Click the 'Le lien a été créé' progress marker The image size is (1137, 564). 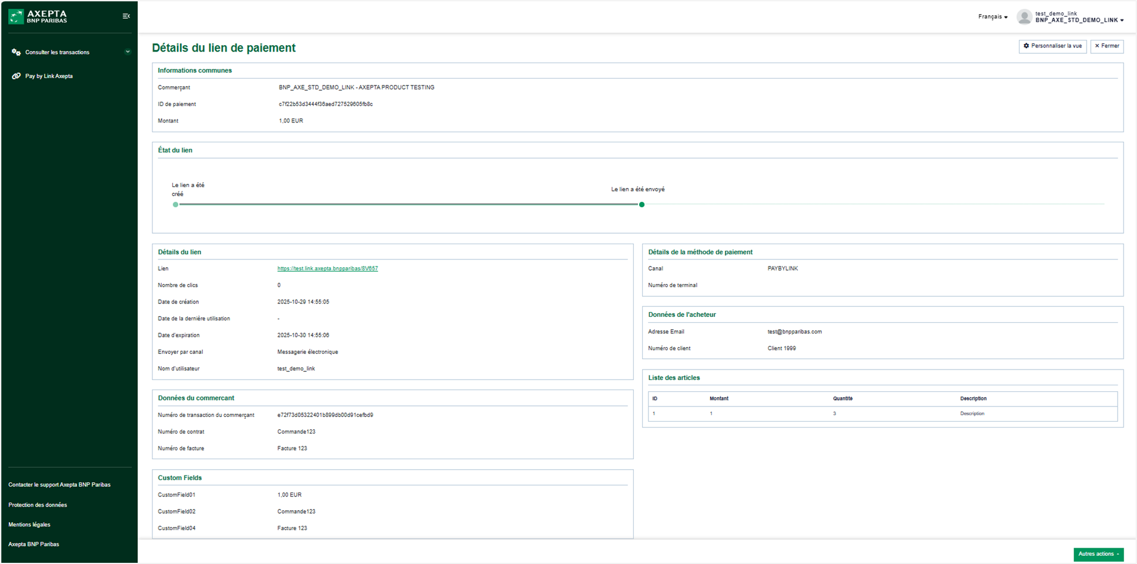175,204
